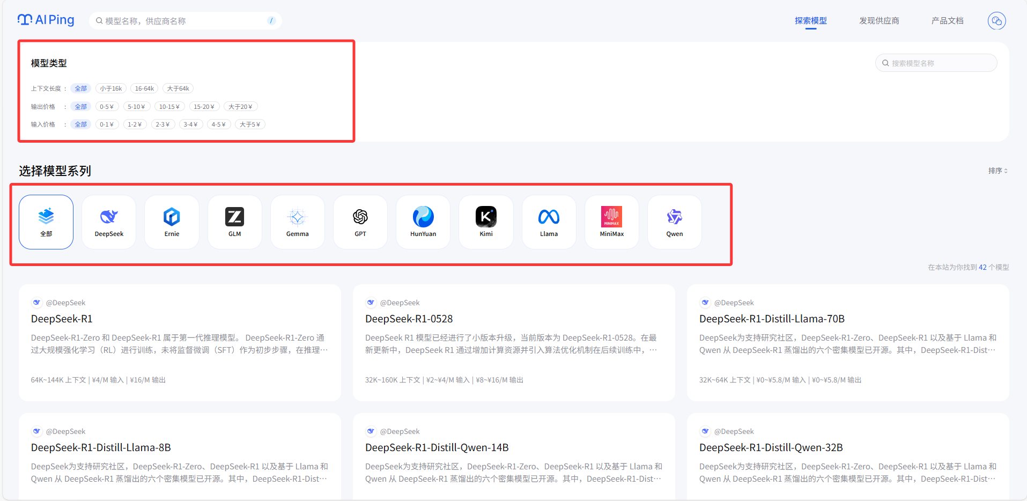Enable input price 0-1¥ filter
Image resolution: width=1027 pixels, height=501 pixels.
[x=107, y=124]
